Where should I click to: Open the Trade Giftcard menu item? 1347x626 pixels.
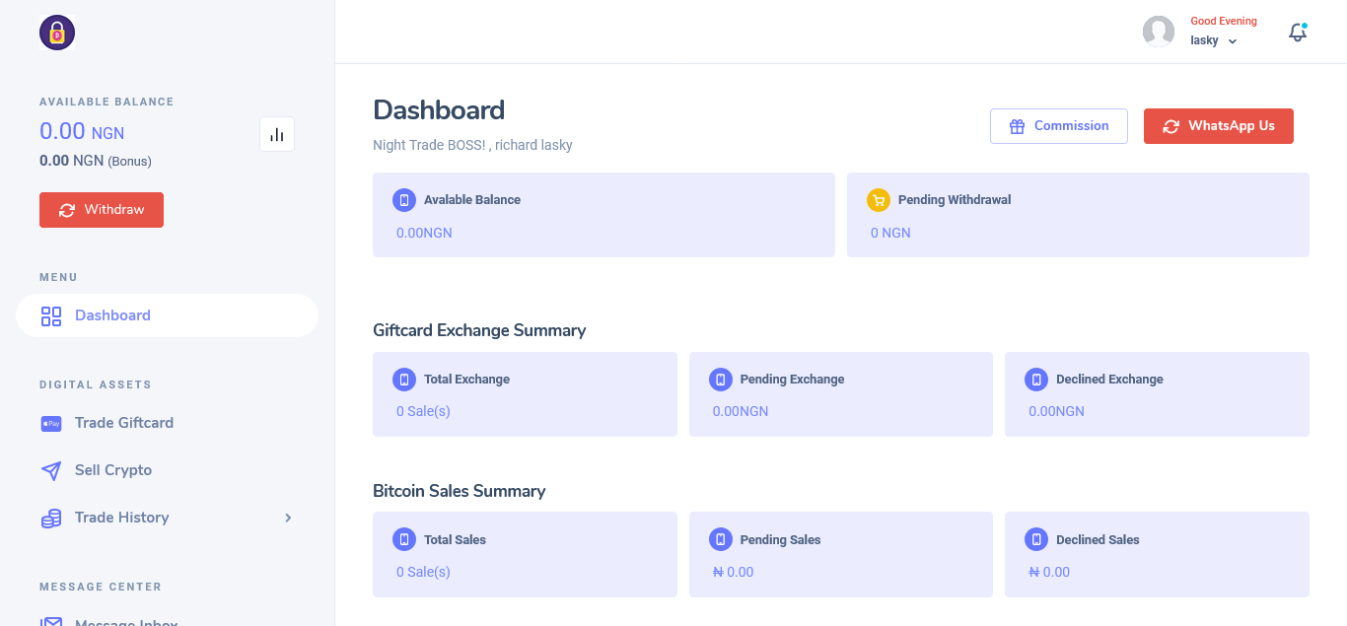point(124,423)
